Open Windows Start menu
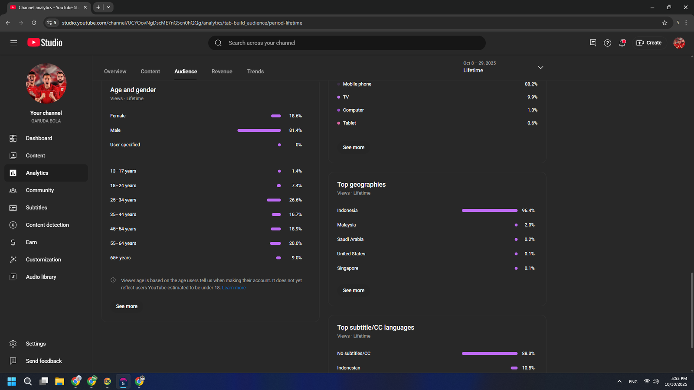Screen dimensions: 694x390 tap(12, 381)
